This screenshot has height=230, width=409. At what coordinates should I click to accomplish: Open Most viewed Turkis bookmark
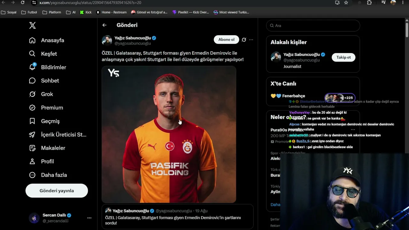click(x=231, y=12)
